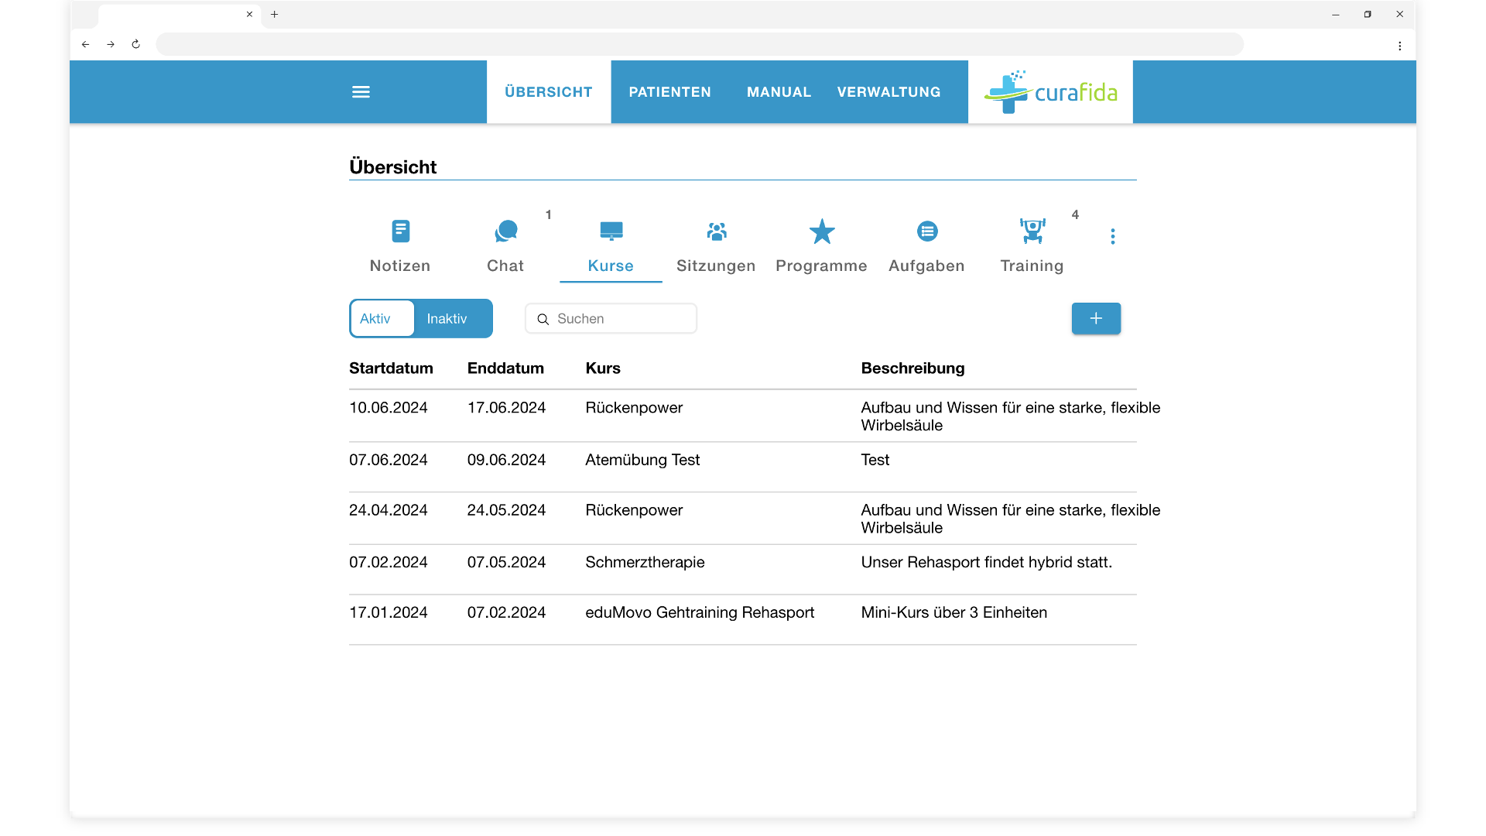Go back in browser
The image size is (1486, 836).
86,44
